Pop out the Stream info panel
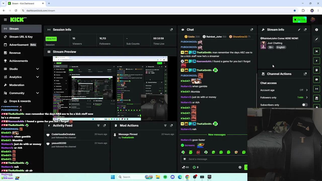 point(305,30)
